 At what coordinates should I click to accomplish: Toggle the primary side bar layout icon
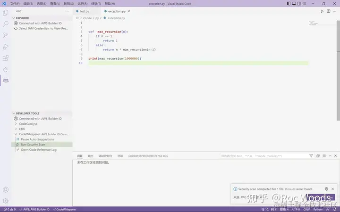coord(289,4)
